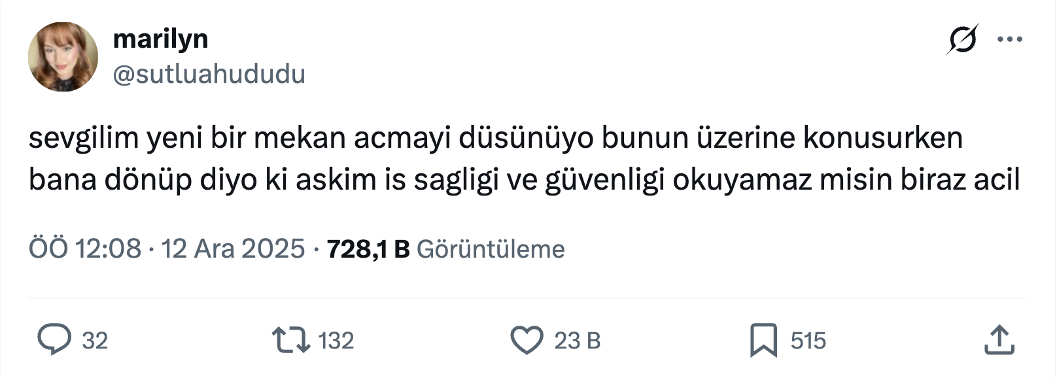Click the reply speech bubble icon
This screenshot has height=378, width=1057.
pos(54,340)
